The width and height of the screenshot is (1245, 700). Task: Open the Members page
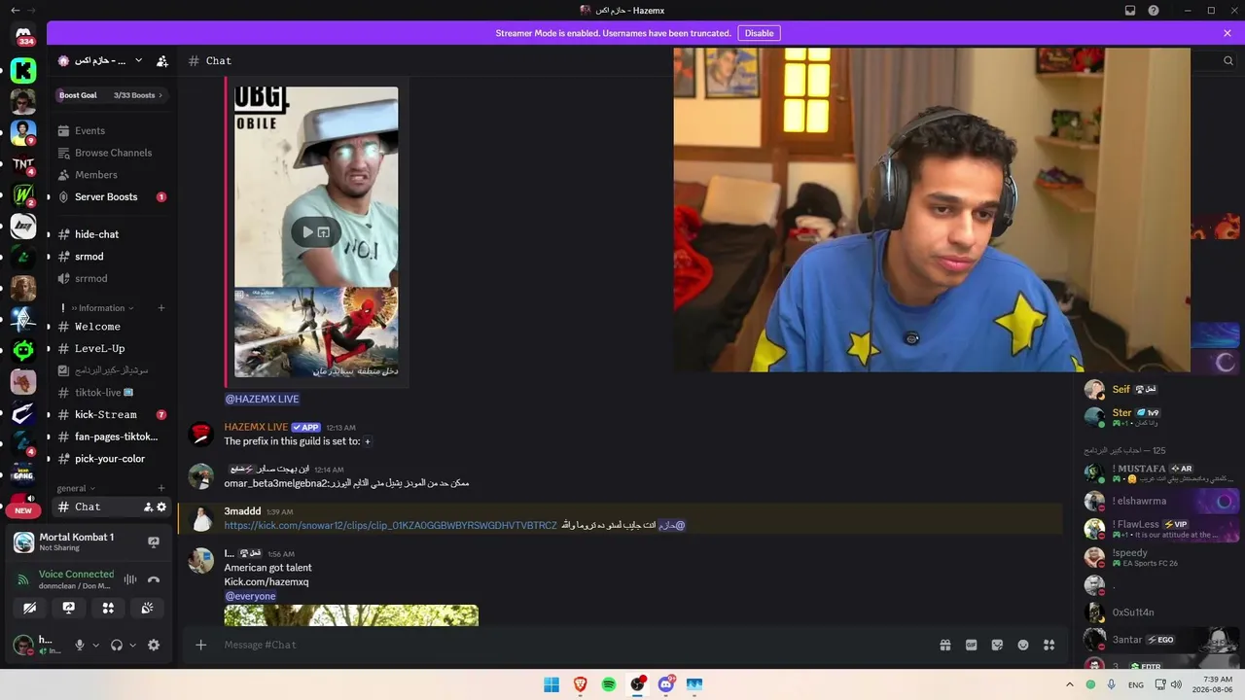[x=111, y=175]
